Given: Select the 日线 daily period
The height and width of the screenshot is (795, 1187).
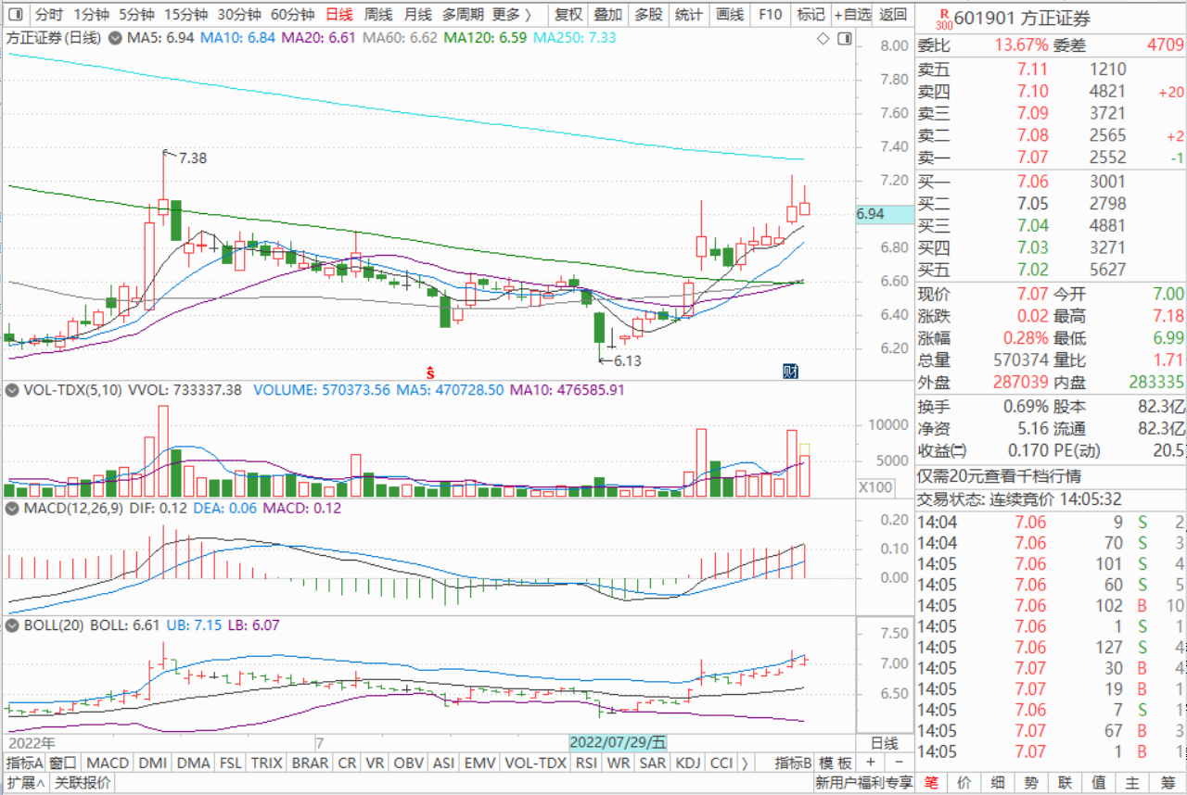Looking at the screenshot, I should pyautogui.click(x=338, y=15).
